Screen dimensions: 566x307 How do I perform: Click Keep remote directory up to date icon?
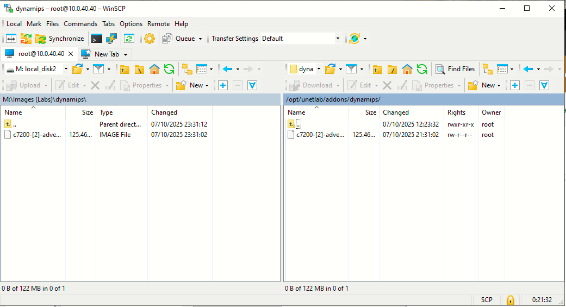[x=129, y=39]
